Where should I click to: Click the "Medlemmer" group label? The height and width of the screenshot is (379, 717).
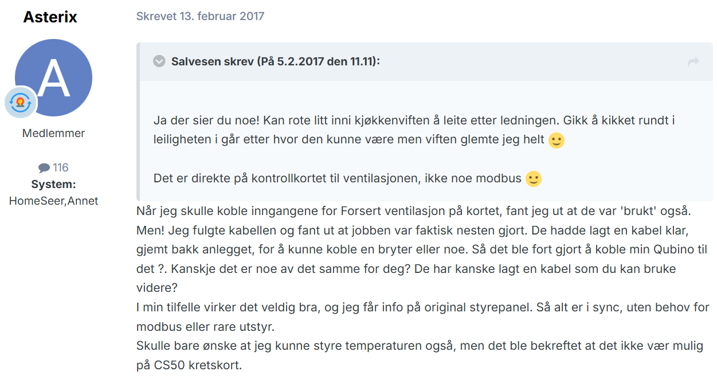point(53,133)
